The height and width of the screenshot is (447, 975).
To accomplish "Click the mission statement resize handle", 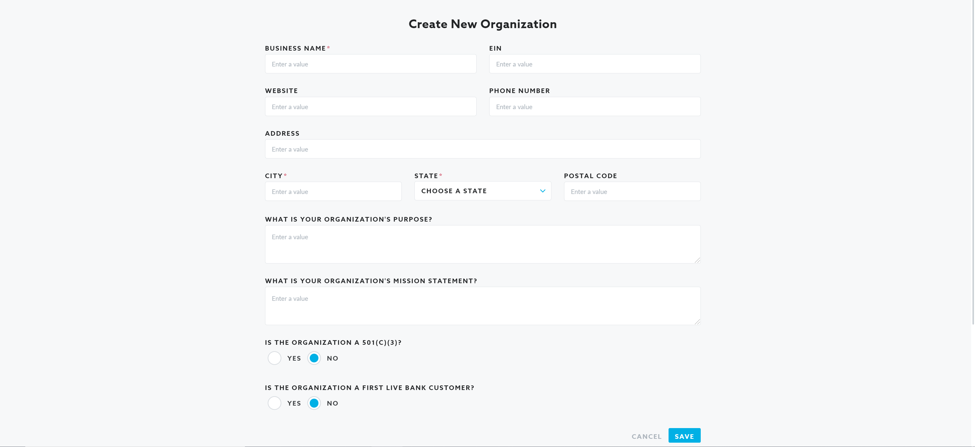I will click(x=697, y=322).
